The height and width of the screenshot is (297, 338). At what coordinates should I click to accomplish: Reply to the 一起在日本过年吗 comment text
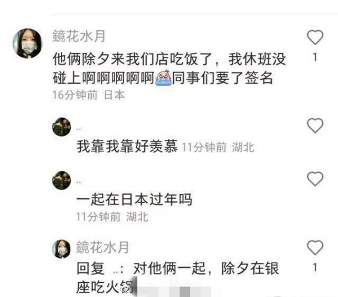(134, 199)
